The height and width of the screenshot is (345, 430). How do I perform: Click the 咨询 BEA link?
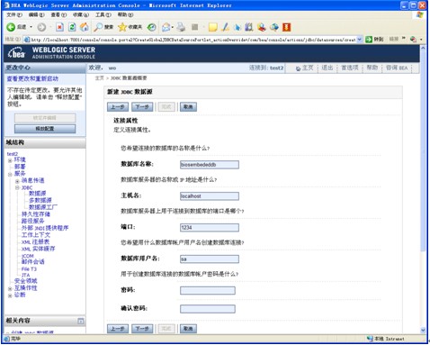[x=397, y=68]
